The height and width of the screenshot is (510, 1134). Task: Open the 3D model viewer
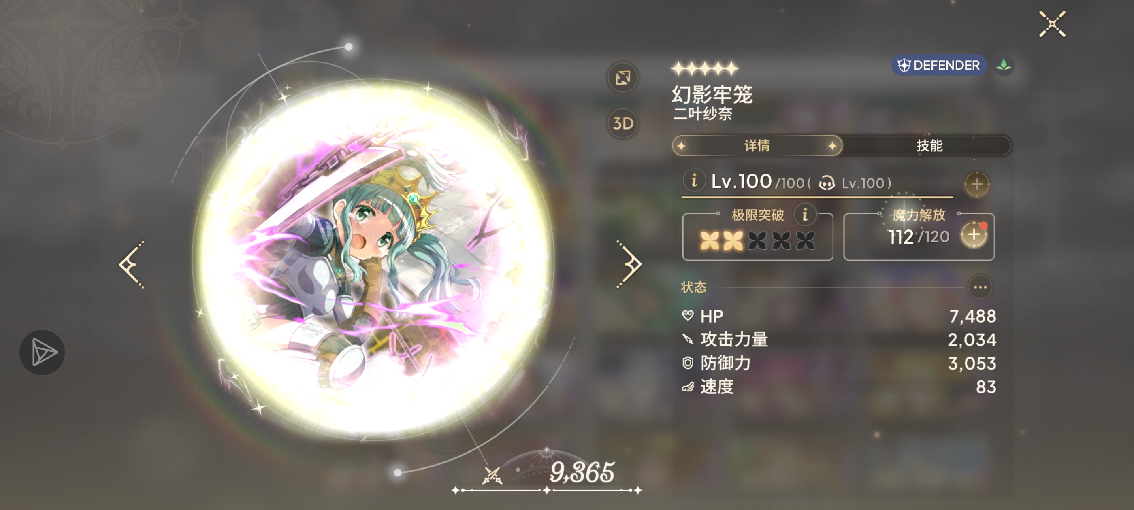coord(623,123)
